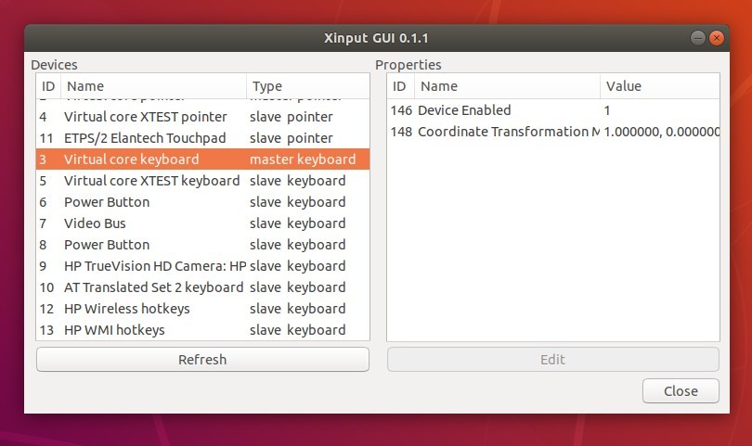Select ETPS/2 Elantech Touchpad device

coord(203,138)
